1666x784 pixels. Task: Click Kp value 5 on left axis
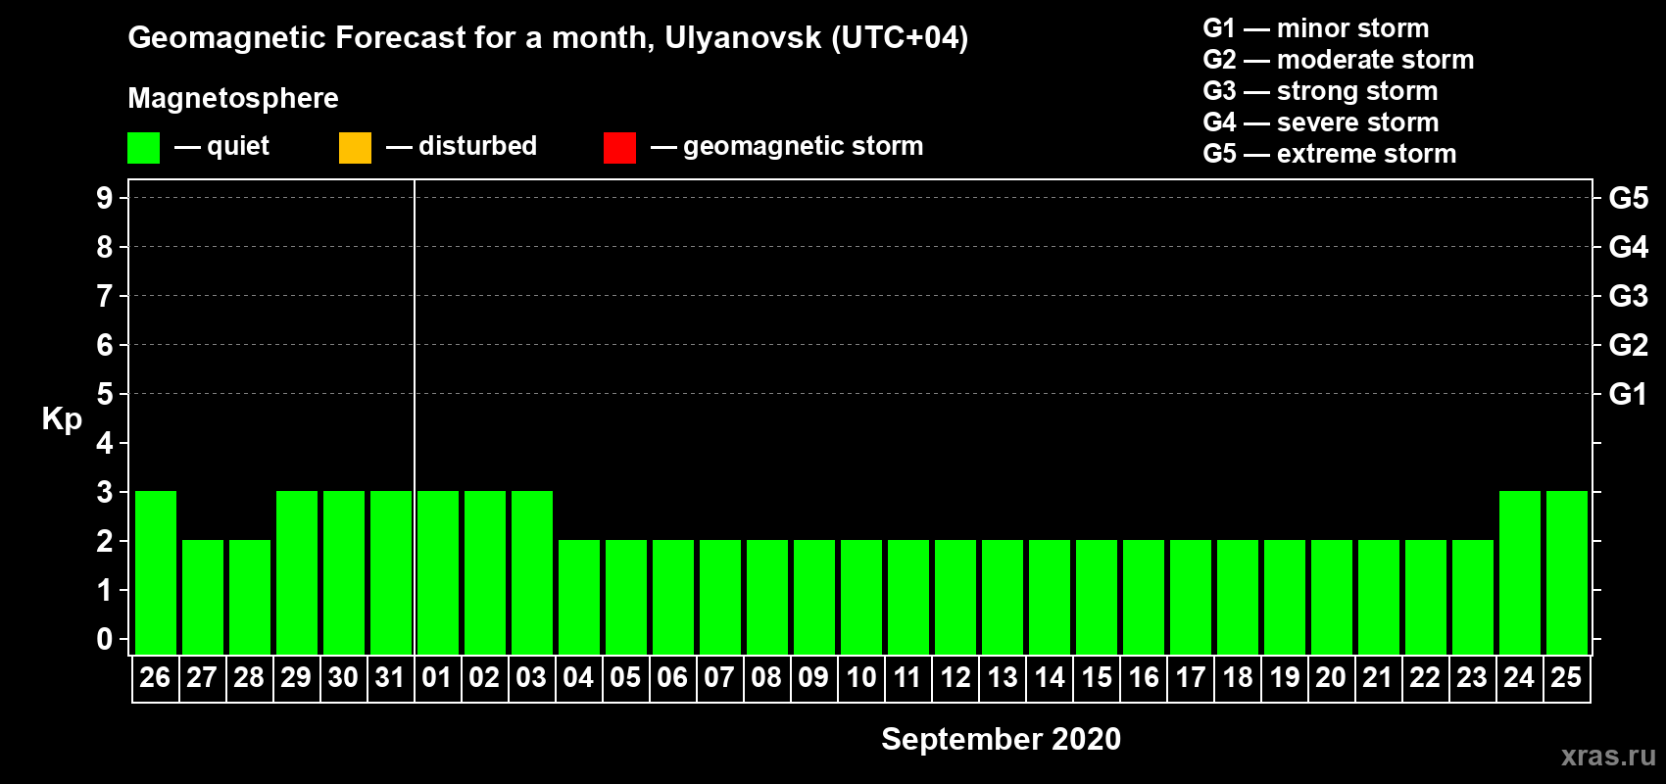pyautogui.click(x=105, y=394)
